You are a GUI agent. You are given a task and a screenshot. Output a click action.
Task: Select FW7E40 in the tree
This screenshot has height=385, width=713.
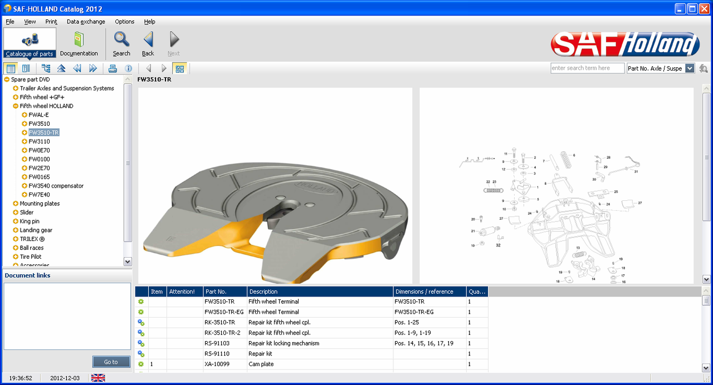point(40,195)
